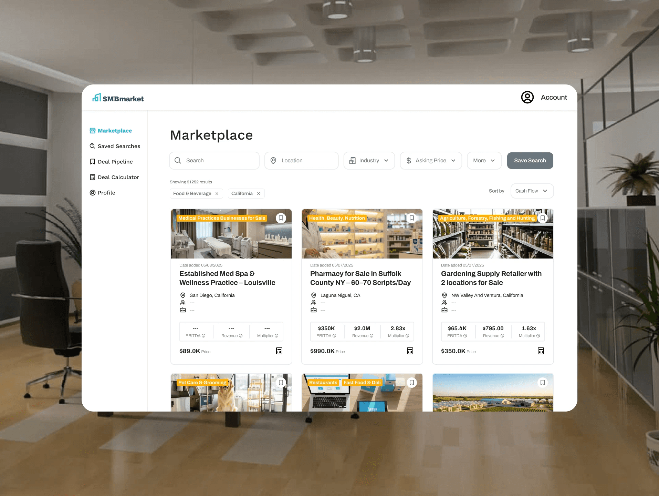Expand the Industry filter dropdown
The height and width of the screenshot is (496, 659).
tap(369, 161)
